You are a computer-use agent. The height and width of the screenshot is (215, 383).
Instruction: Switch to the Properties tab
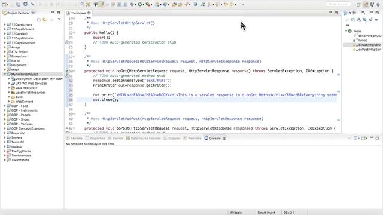[95, 138]
